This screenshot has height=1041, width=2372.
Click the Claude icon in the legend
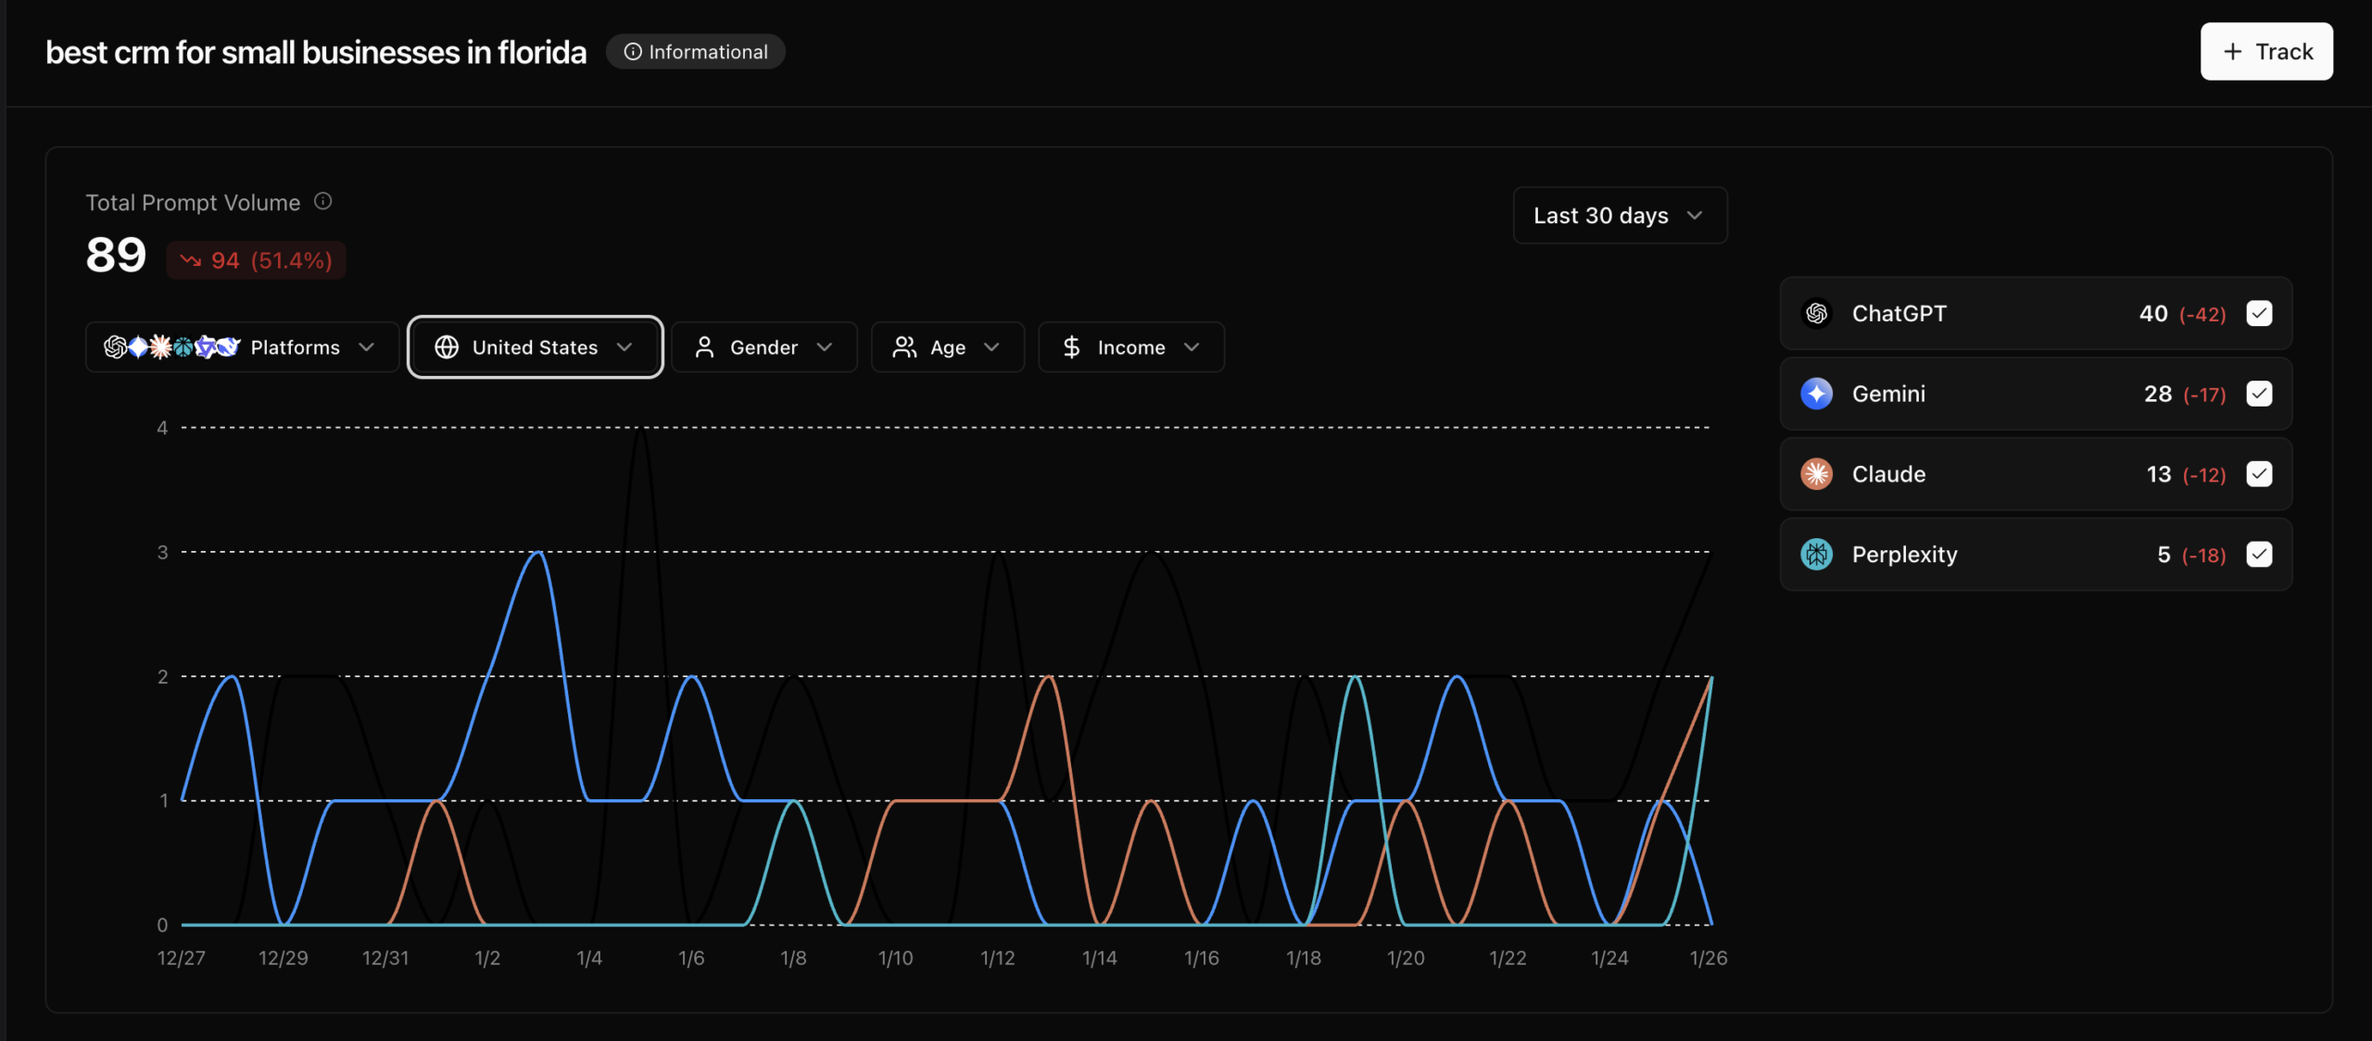click(1817, 473)
